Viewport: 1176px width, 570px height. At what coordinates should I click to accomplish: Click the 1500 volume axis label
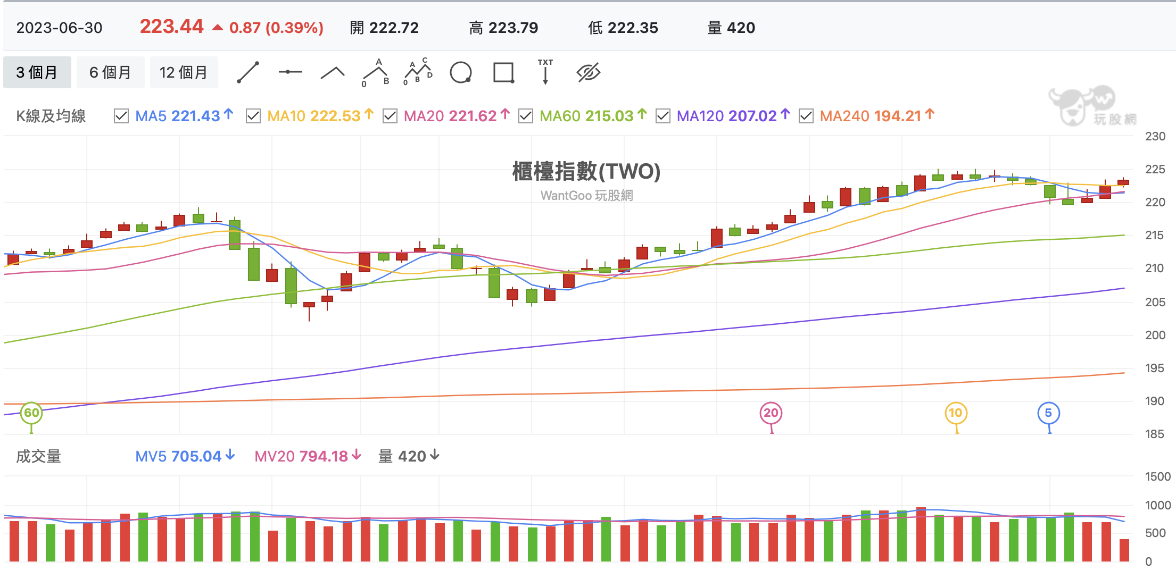coord(1158,476)
